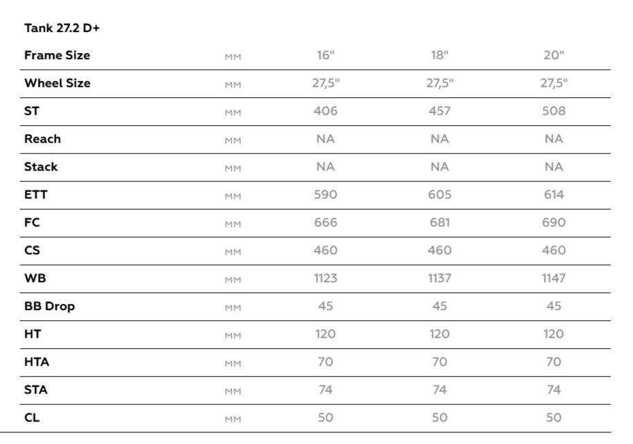Image resolution: width=633 pixels, height=444 pixels.
Task: Select the 'STA' row label
Action: coord(36,390)
